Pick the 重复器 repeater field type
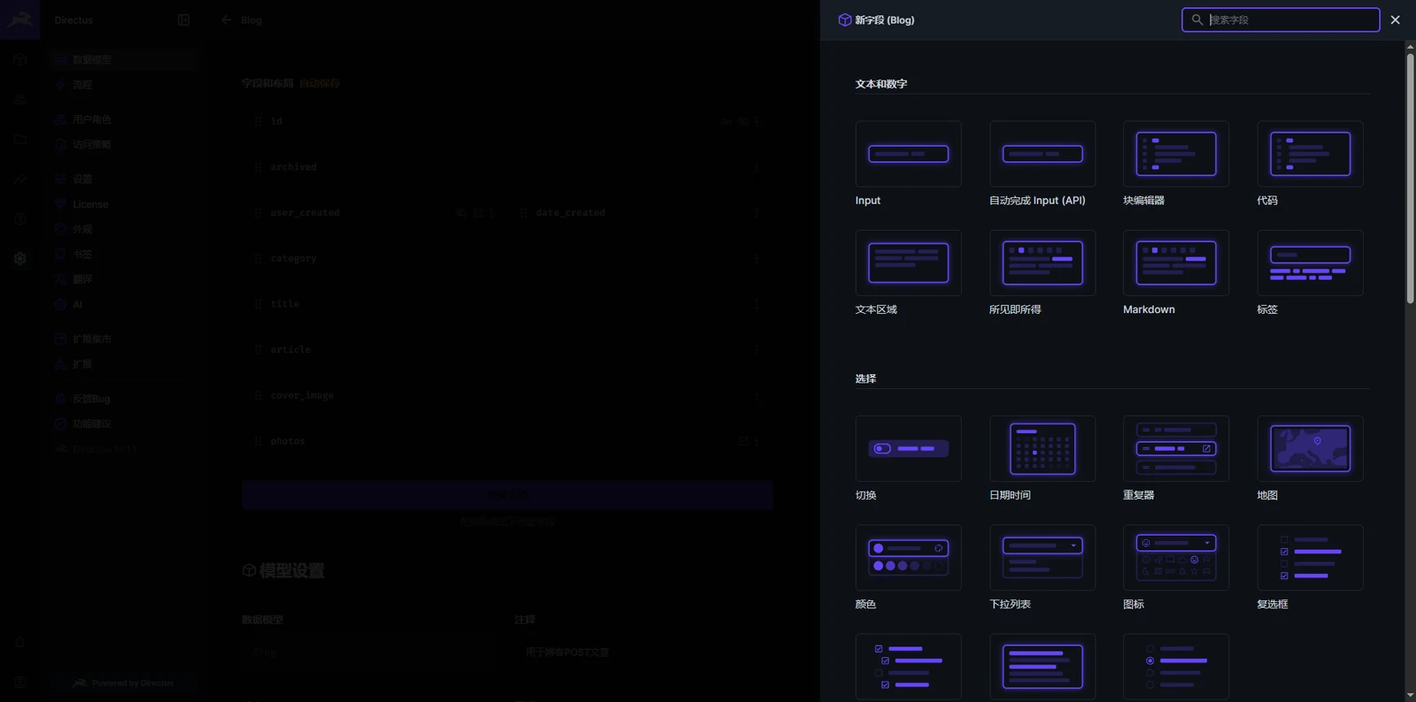This screenshot has width=1416, height=702. coord(1176,448)
